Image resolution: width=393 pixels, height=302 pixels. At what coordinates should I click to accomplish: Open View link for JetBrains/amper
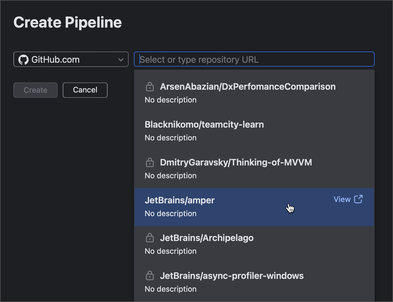342,199
